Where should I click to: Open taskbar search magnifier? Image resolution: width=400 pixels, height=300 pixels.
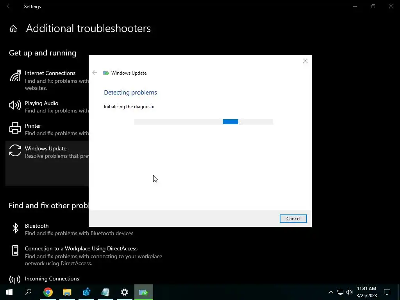click(28, 292)
